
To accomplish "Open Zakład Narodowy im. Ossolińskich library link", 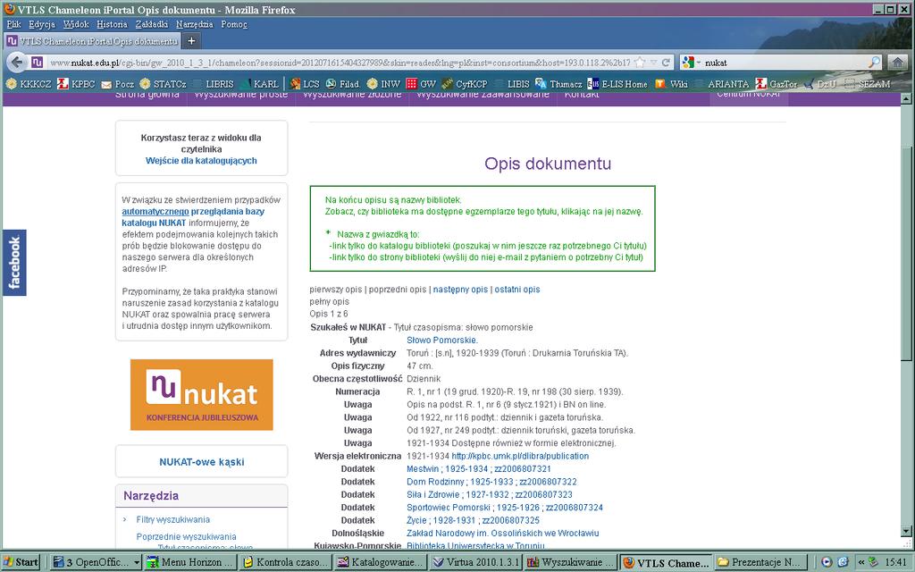I will (x=502, y=533).
